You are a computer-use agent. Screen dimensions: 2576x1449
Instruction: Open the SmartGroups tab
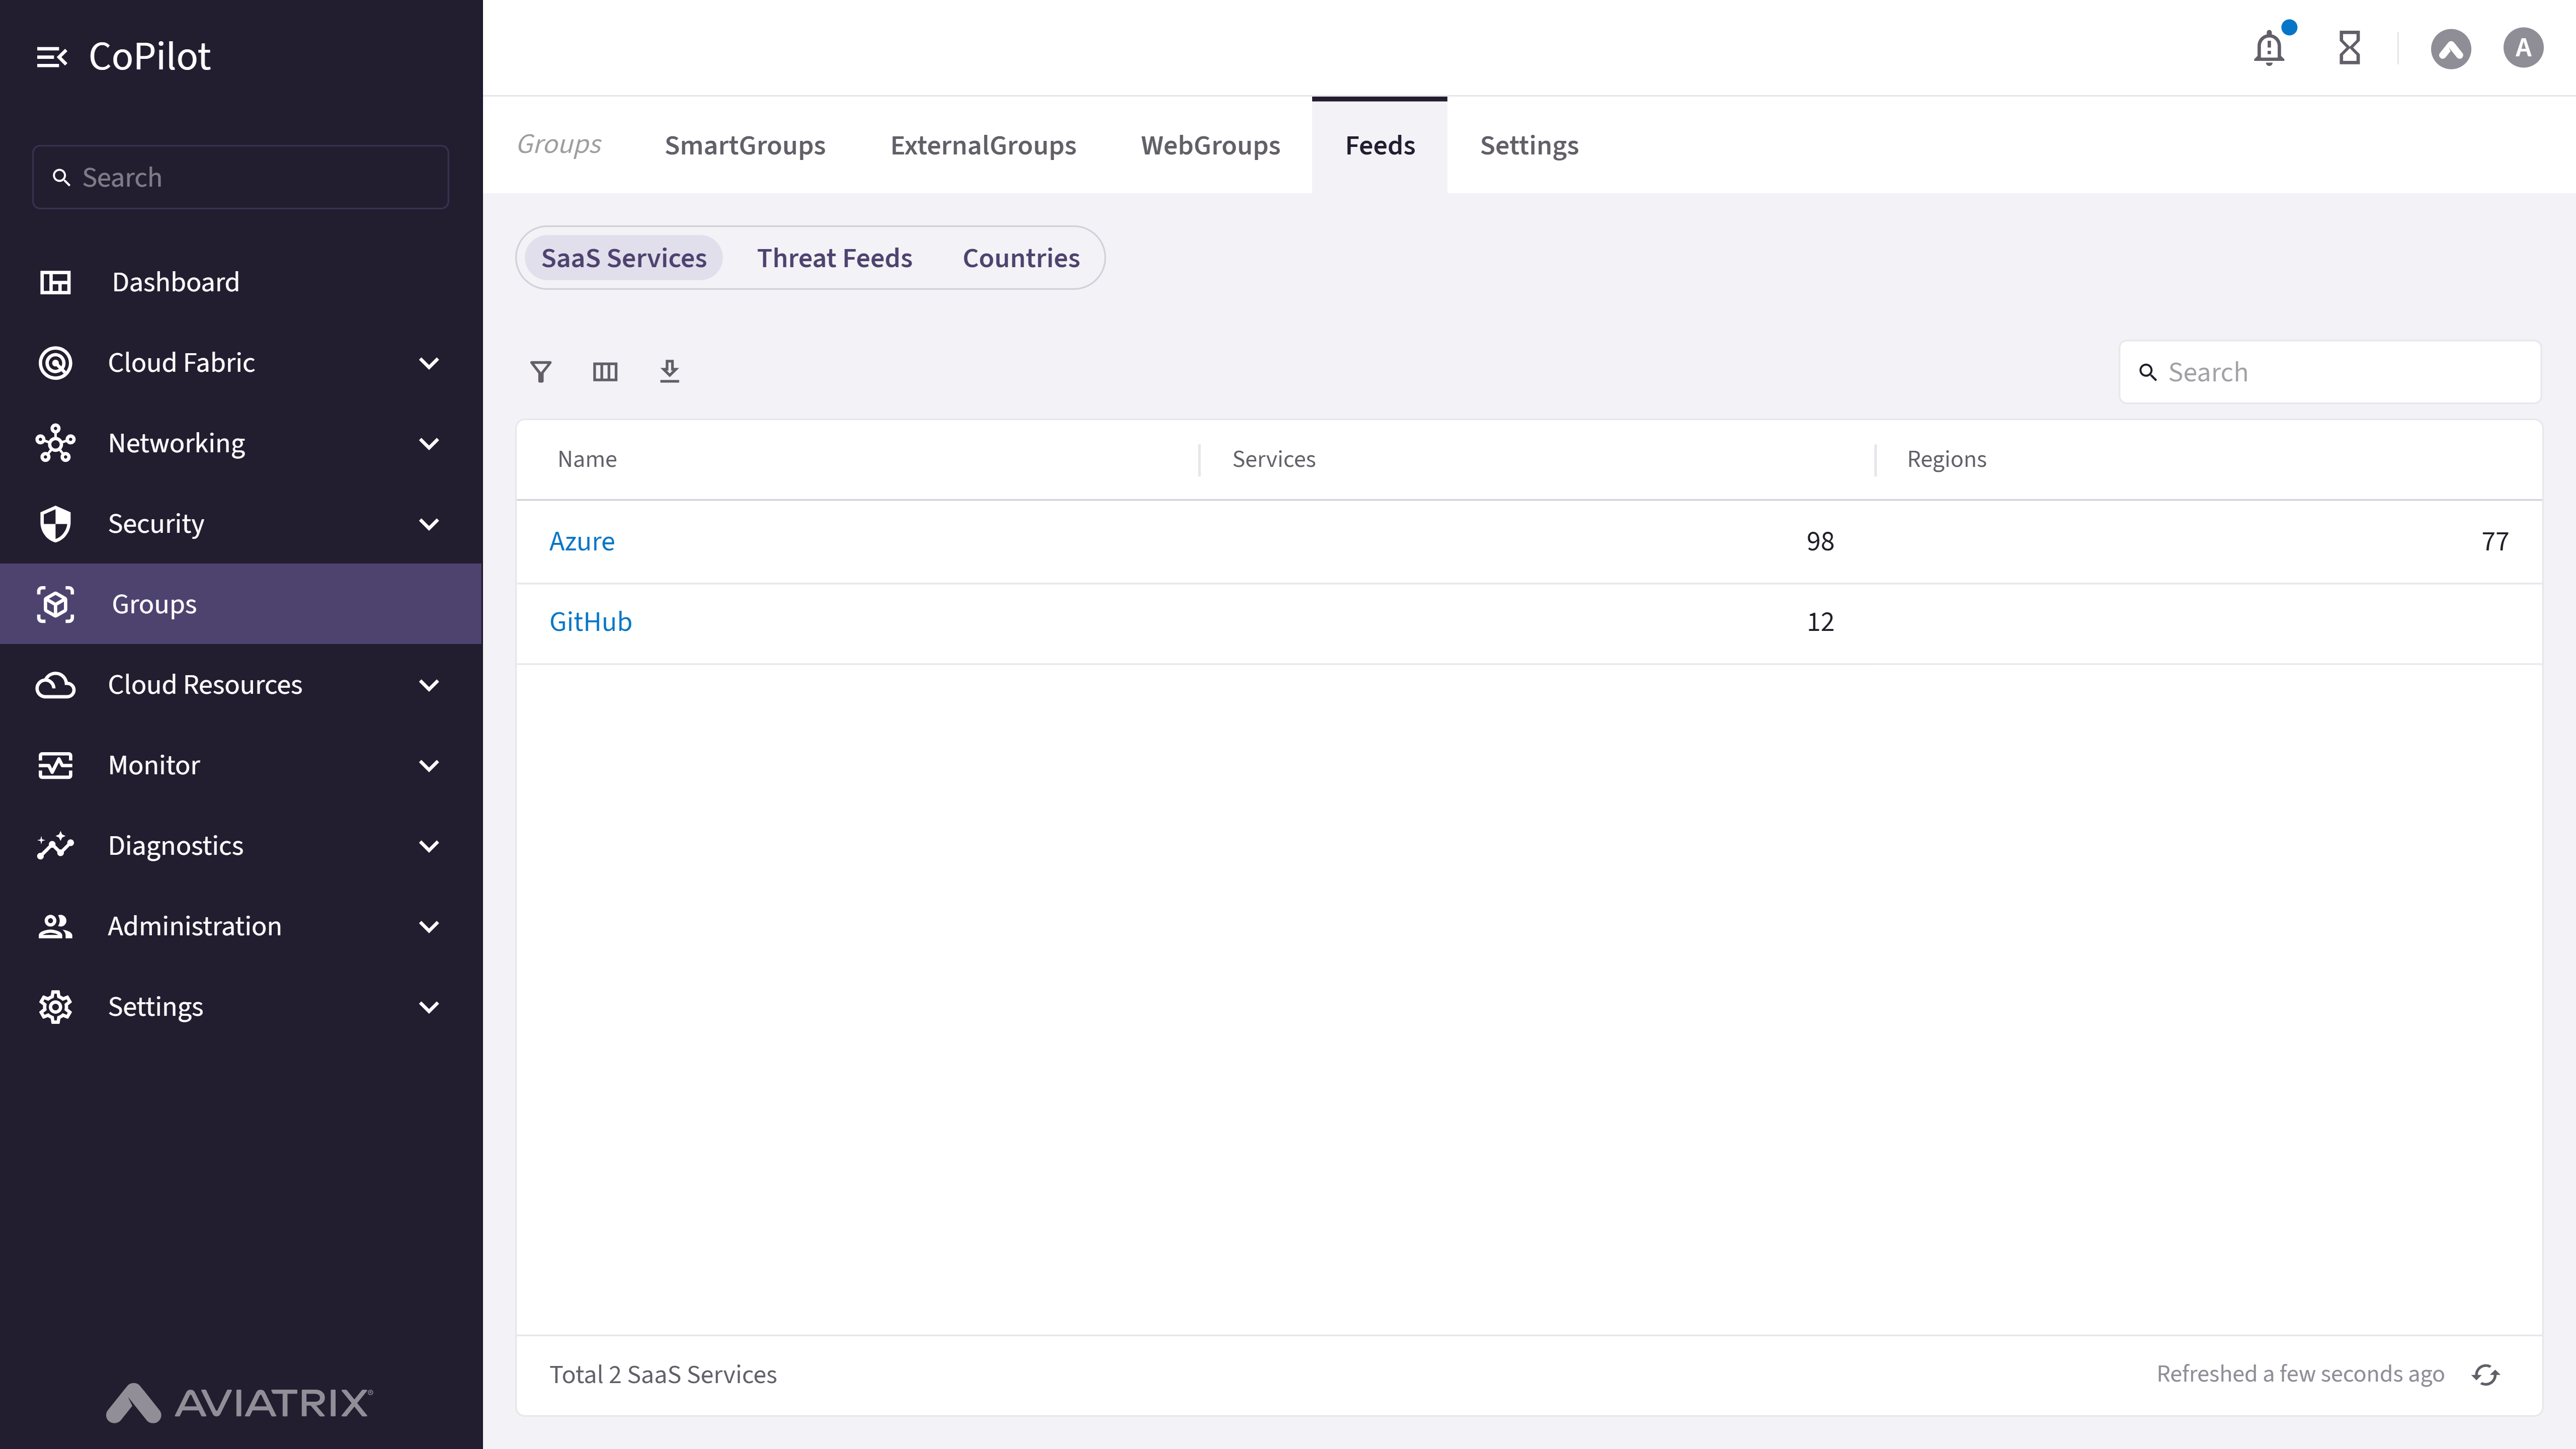pyautogui.click(x=745, y=145)
